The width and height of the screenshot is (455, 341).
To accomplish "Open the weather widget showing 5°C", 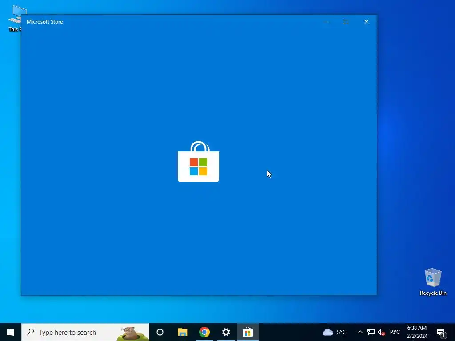I will (x=335, y=332).
